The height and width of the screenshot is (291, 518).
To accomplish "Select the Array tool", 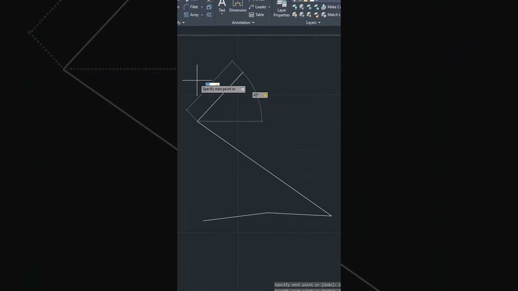I will (x=191, y=15).
